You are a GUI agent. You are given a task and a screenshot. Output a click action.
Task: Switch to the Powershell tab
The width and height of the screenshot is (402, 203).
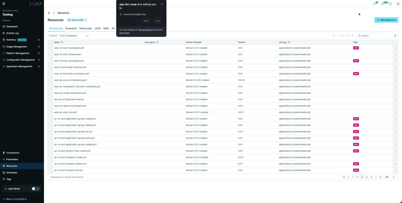click(71, 28)
